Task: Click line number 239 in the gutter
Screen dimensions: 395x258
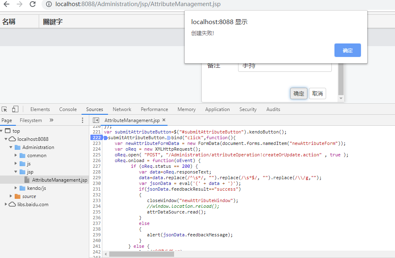Action: tap(97, 235)
